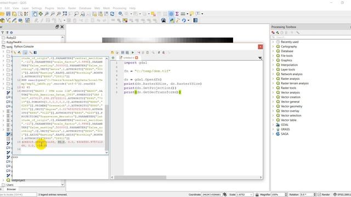The image size is (351, 197).
Task: Expand the Cartography toolbox group
Action: [273, 47]
